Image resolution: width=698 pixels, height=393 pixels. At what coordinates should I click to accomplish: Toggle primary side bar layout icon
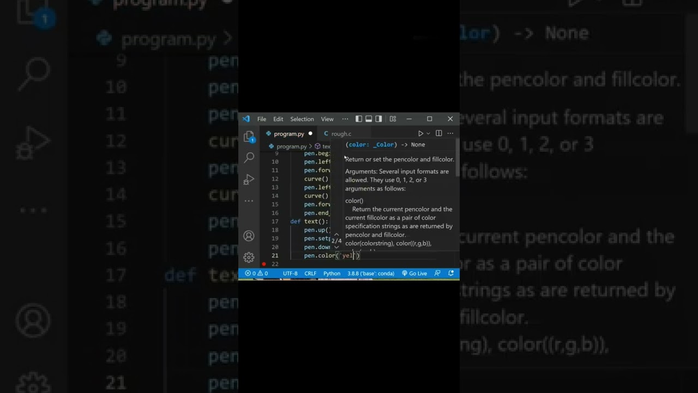pyautogui.click(x=359, y=119)
